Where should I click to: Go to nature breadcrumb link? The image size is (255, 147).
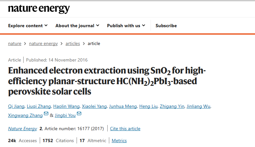tap(15, 43)
